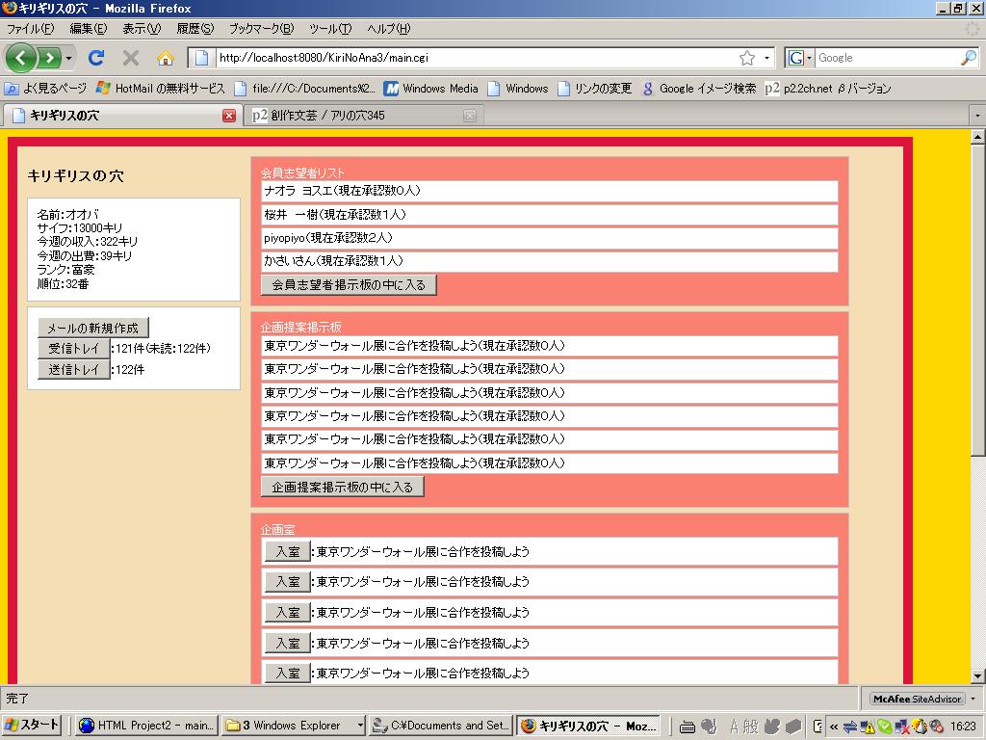This screenshot has height=740, width=986.
Task: Select かさいさん applicant row
Action: (549, 261)
